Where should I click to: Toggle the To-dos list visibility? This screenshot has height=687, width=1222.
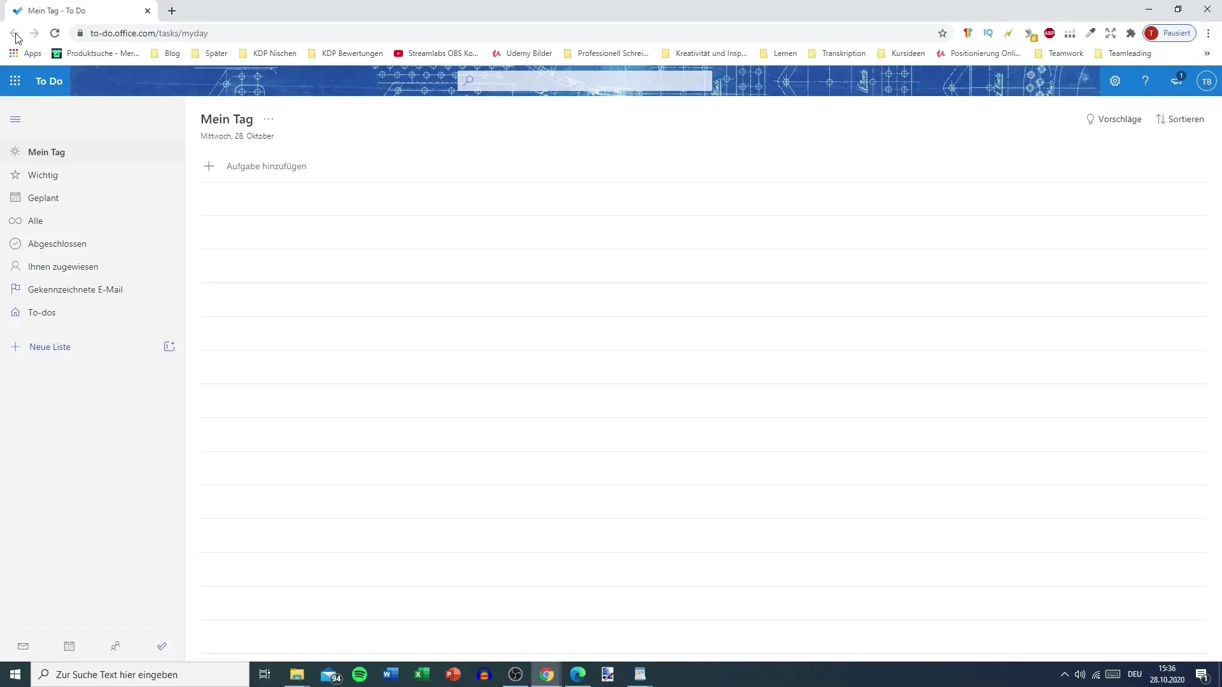pyautogui.click(x=41, y=312)
